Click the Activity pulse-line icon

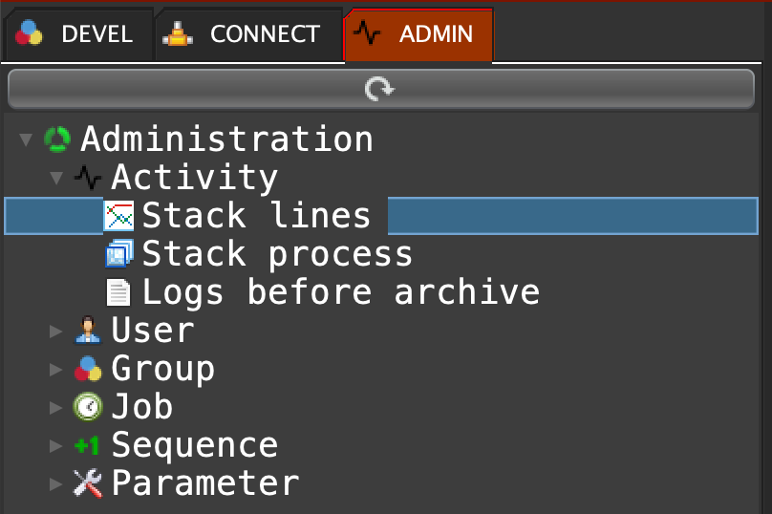click(88, 178)
